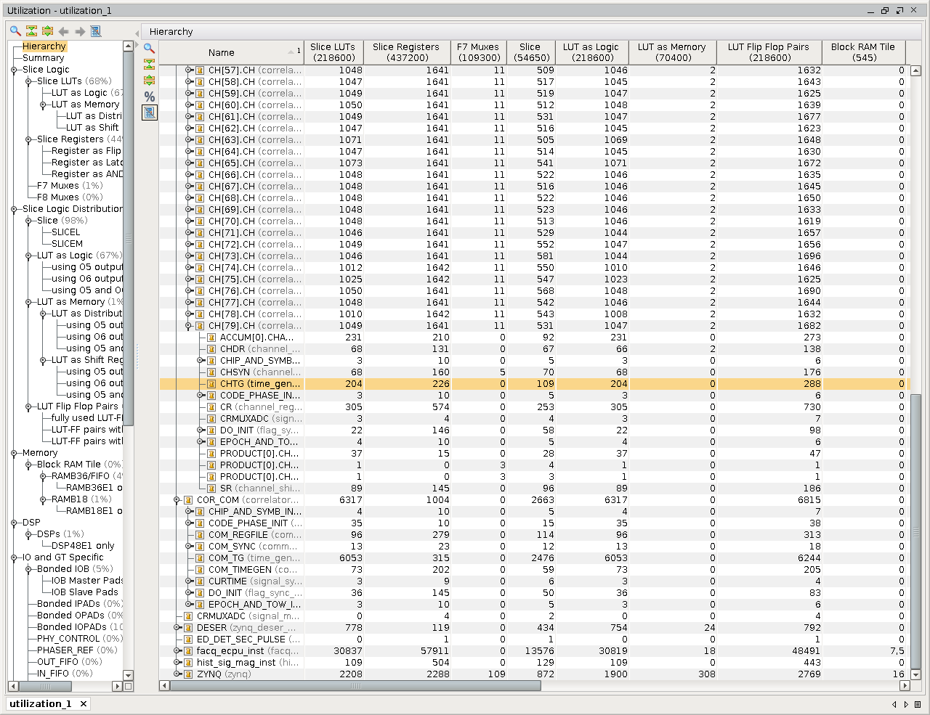Collapse all nodes in the left navigation tree toolbar

31,31
